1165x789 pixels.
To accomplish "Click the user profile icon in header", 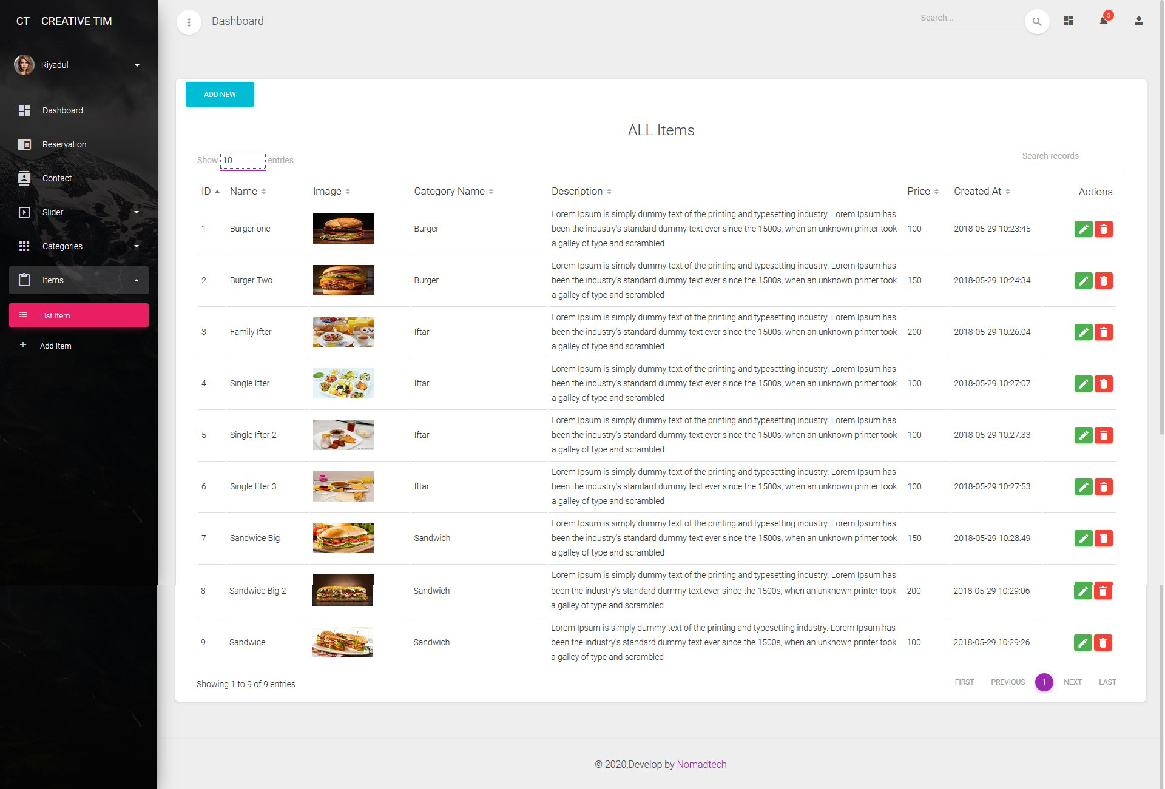I will click(x=1138, y=21).
